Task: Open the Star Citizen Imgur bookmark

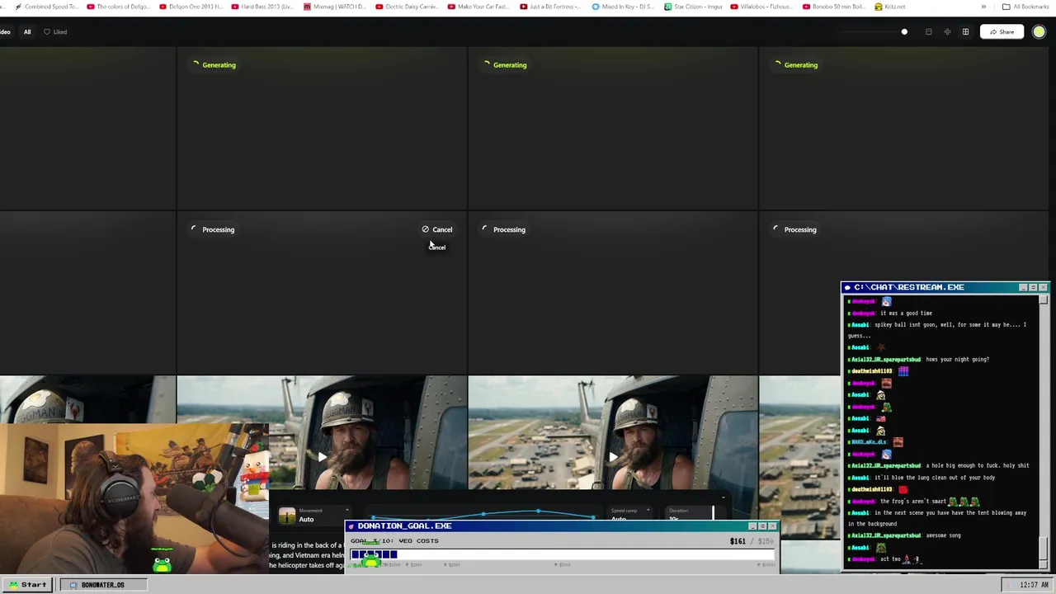Action: 693,7
